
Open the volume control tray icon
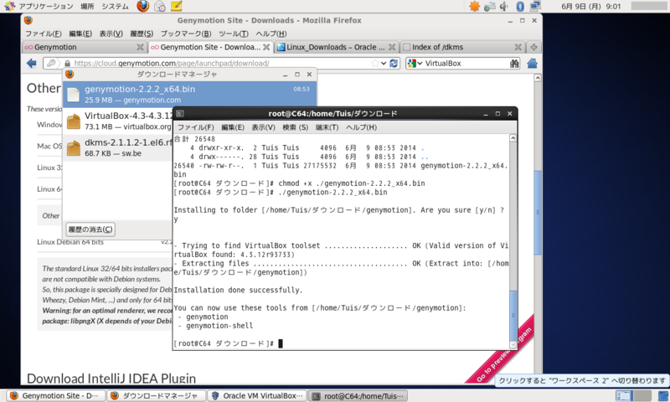504,6
